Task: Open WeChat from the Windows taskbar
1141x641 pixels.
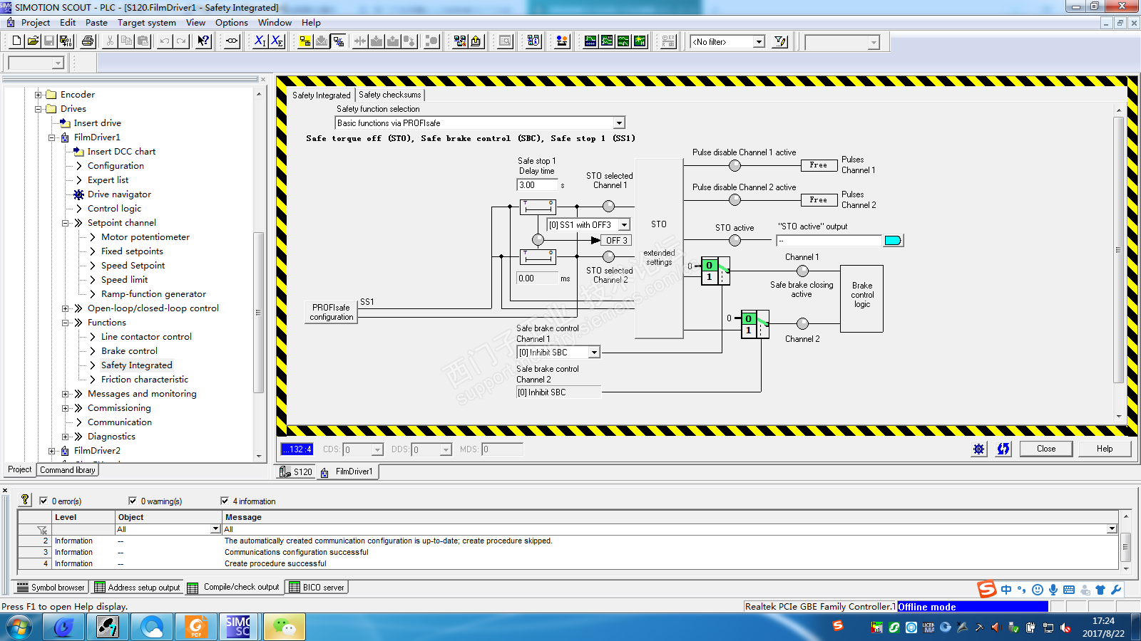Action: tap(284, 627)
